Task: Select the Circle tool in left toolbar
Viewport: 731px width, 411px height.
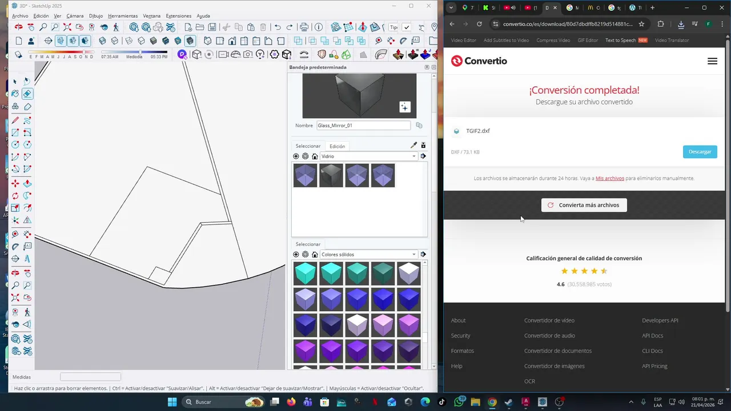Action: [15, 144]
